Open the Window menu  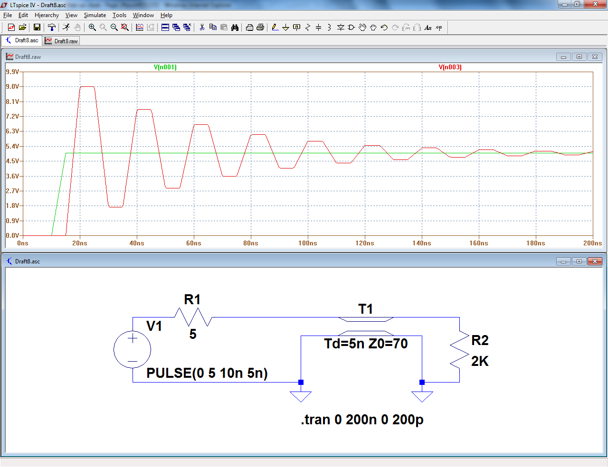click(x=143, y=15)
